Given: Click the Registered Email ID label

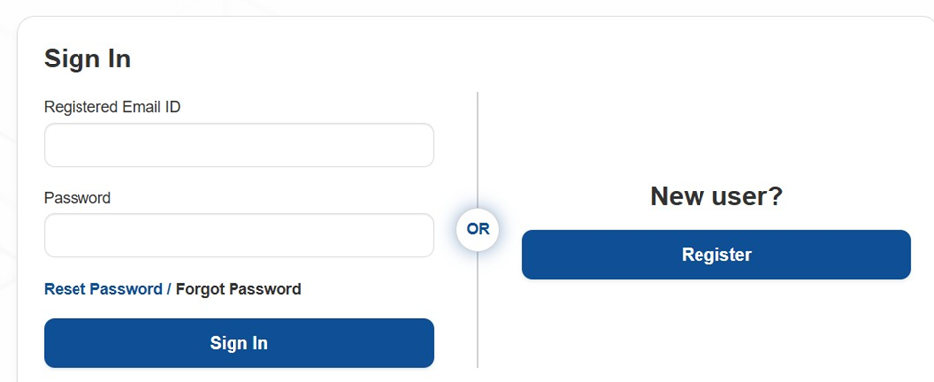Looking at the screenshot, I should click(112, 107).
